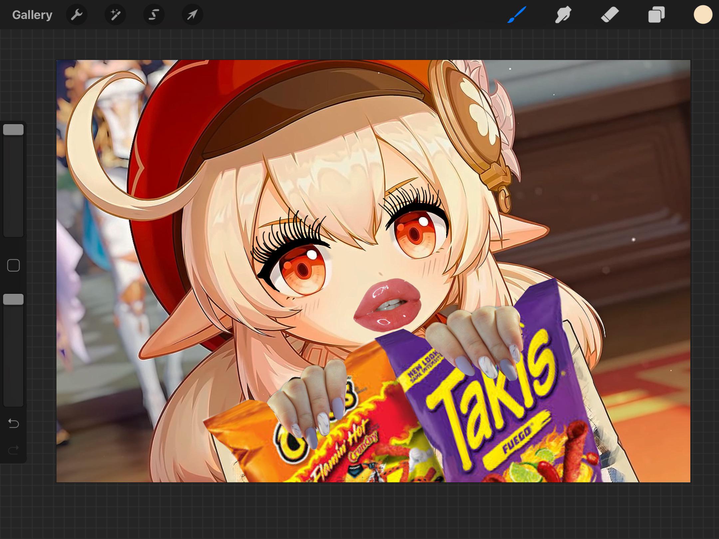Tap the Gallery label in top bar
The image size is (719, 539).
[32, 15]
